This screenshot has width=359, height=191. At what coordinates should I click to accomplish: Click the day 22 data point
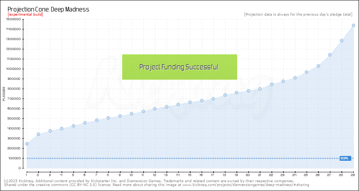[272, 84]
